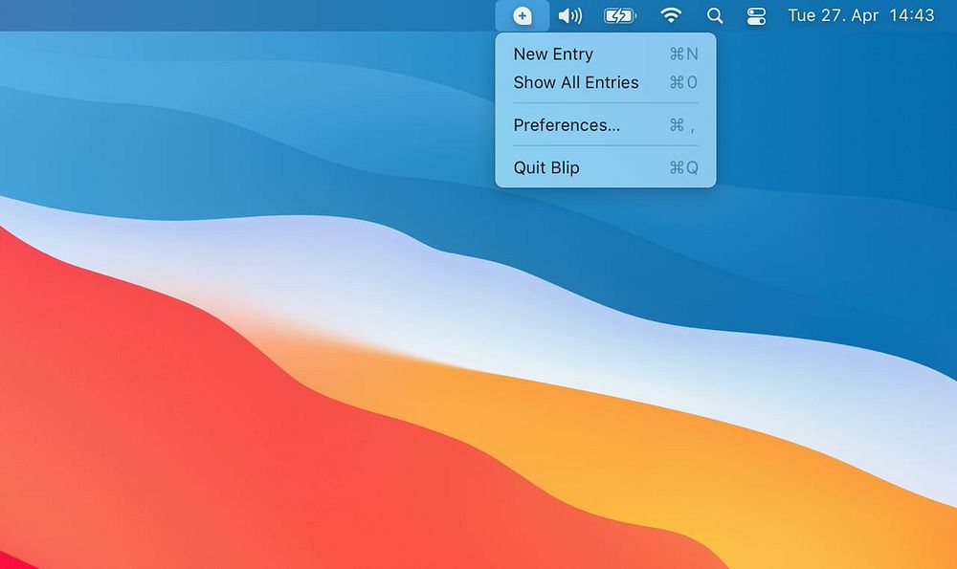Open the volume control in menu bar
Viewport: 957px width, 569px height.
click(x=570, y=16)
